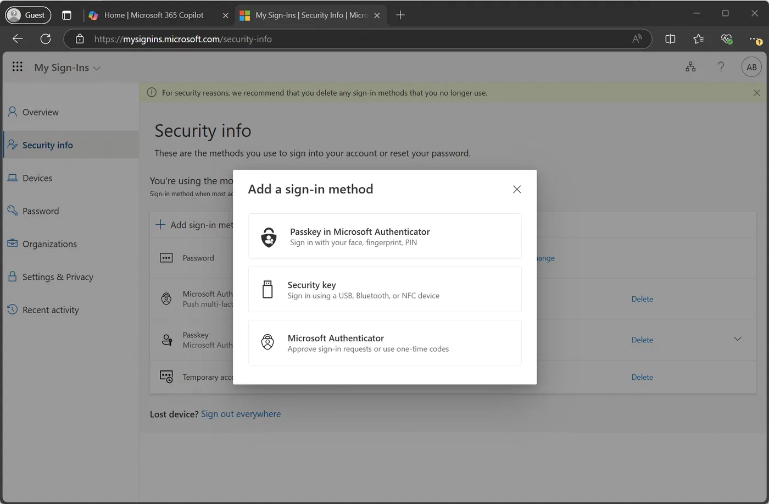Go to Overview in sidebar

pos(71,112)
